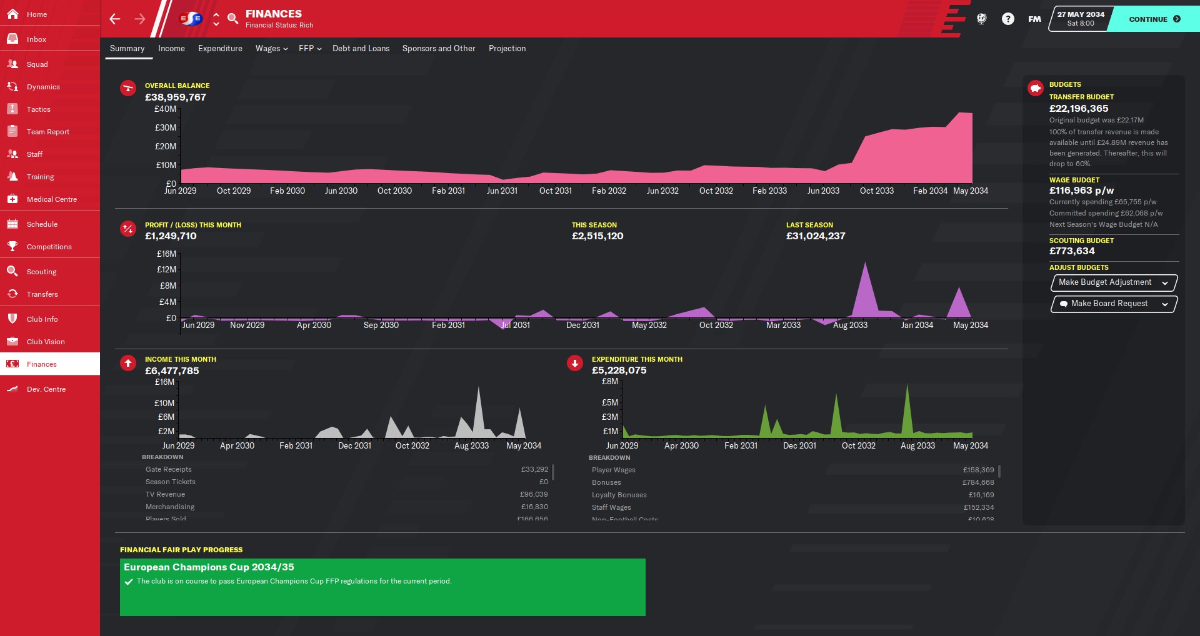
Task: Open Scouting from the sidebar
Action: tap(41, 272)
